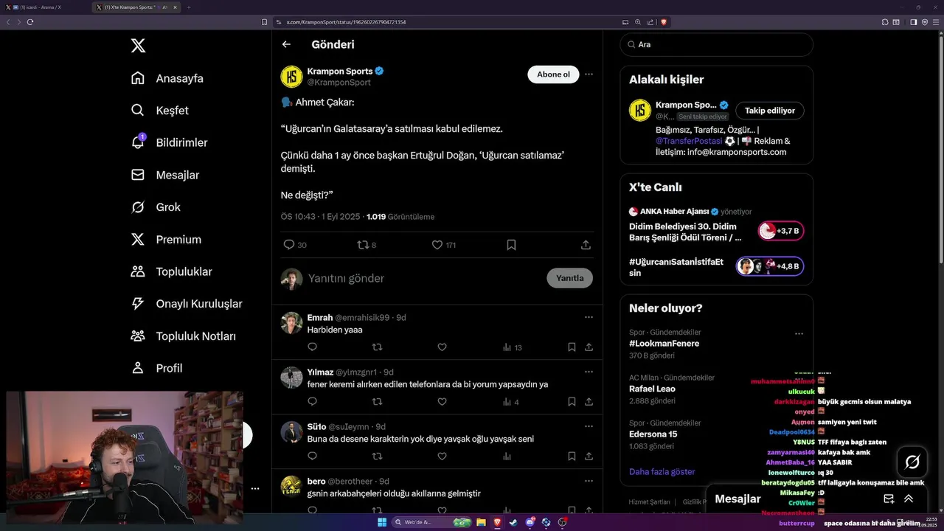The width and height of the screenshot is (944, 531).
Task: Click the Yanıtla button
Action: (569, 278)
